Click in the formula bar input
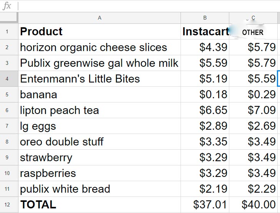This screenshot has height=213, width=280. [146, 6]
